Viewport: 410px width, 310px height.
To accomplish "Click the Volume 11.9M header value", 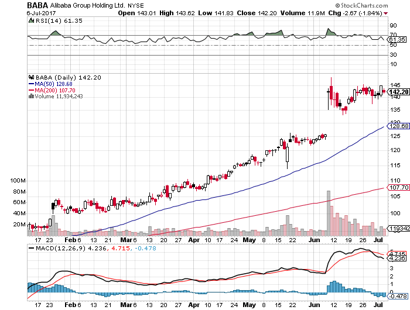I will [x=303, y=13].
